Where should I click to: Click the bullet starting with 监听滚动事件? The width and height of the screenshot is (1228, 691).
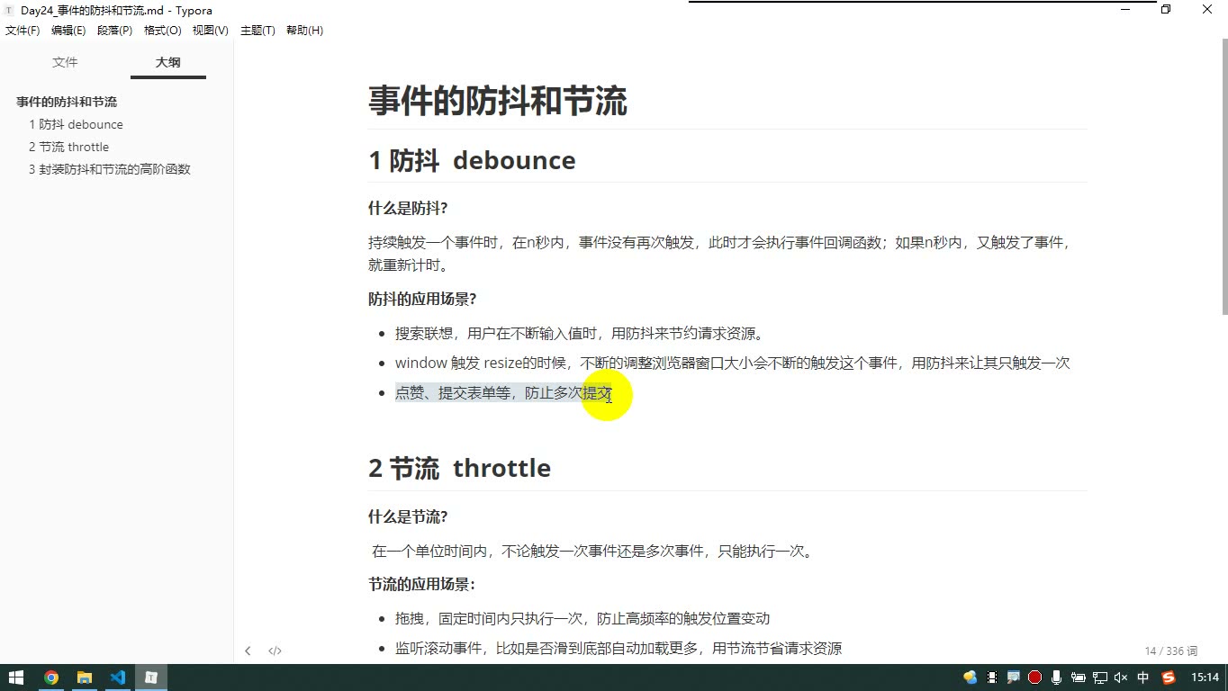point(619,648)
